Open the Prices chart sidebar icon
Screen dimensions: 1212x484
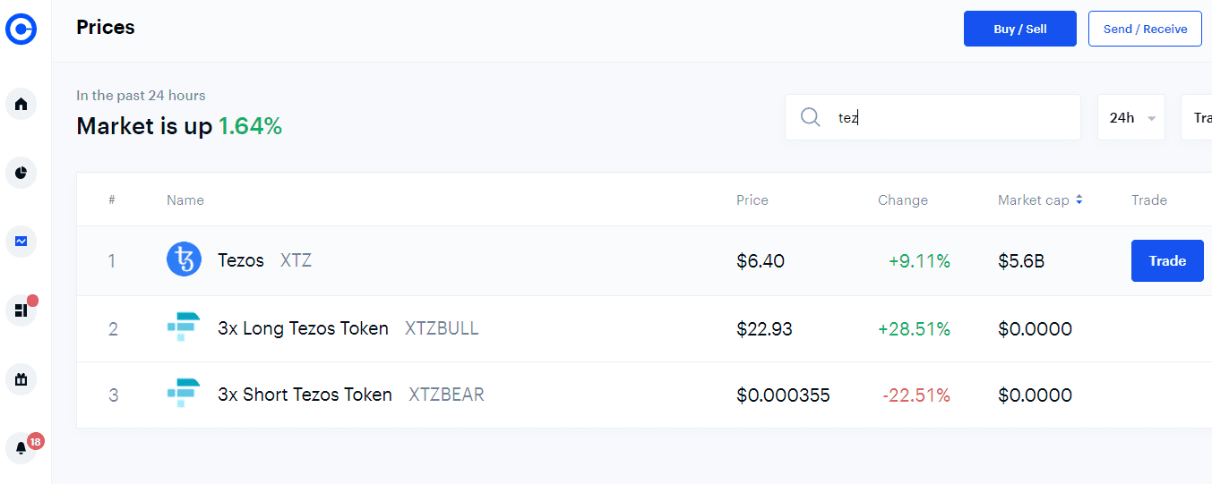tap(21, 241)
